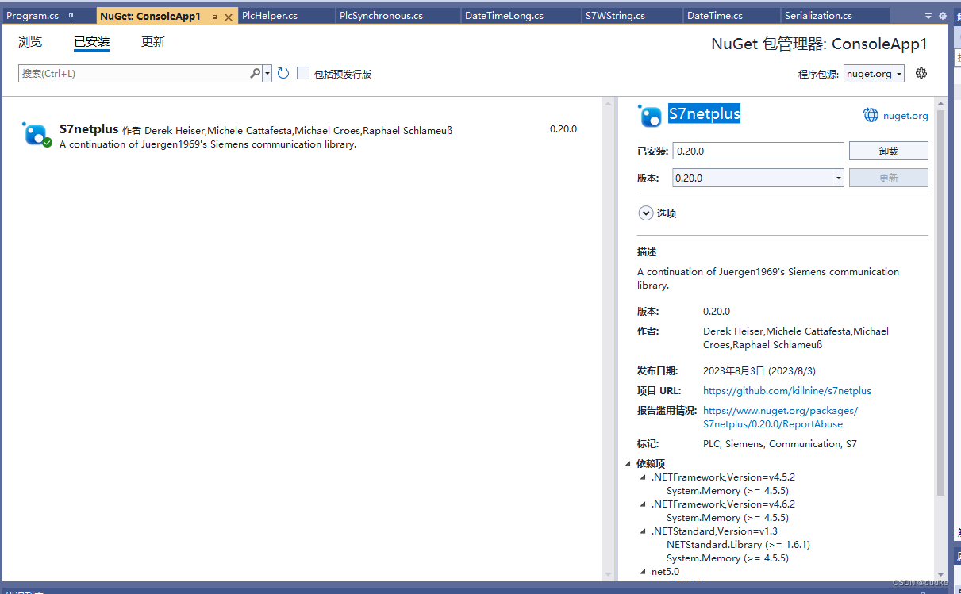
Task: Switch to the 已安装 installed tab
Action: pyautogui.click(x=92, y=42)
